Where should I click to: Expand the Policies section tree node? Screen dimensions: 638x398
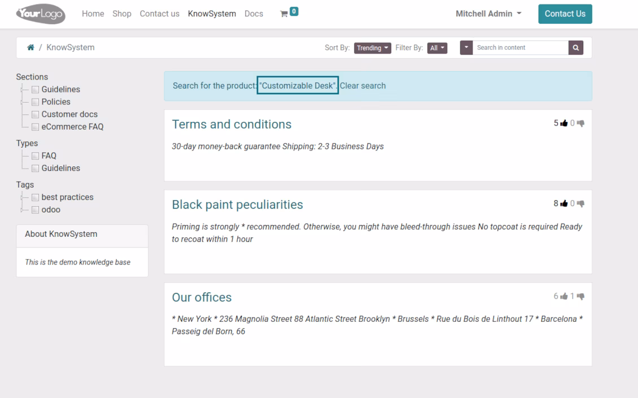pos(23,102)
